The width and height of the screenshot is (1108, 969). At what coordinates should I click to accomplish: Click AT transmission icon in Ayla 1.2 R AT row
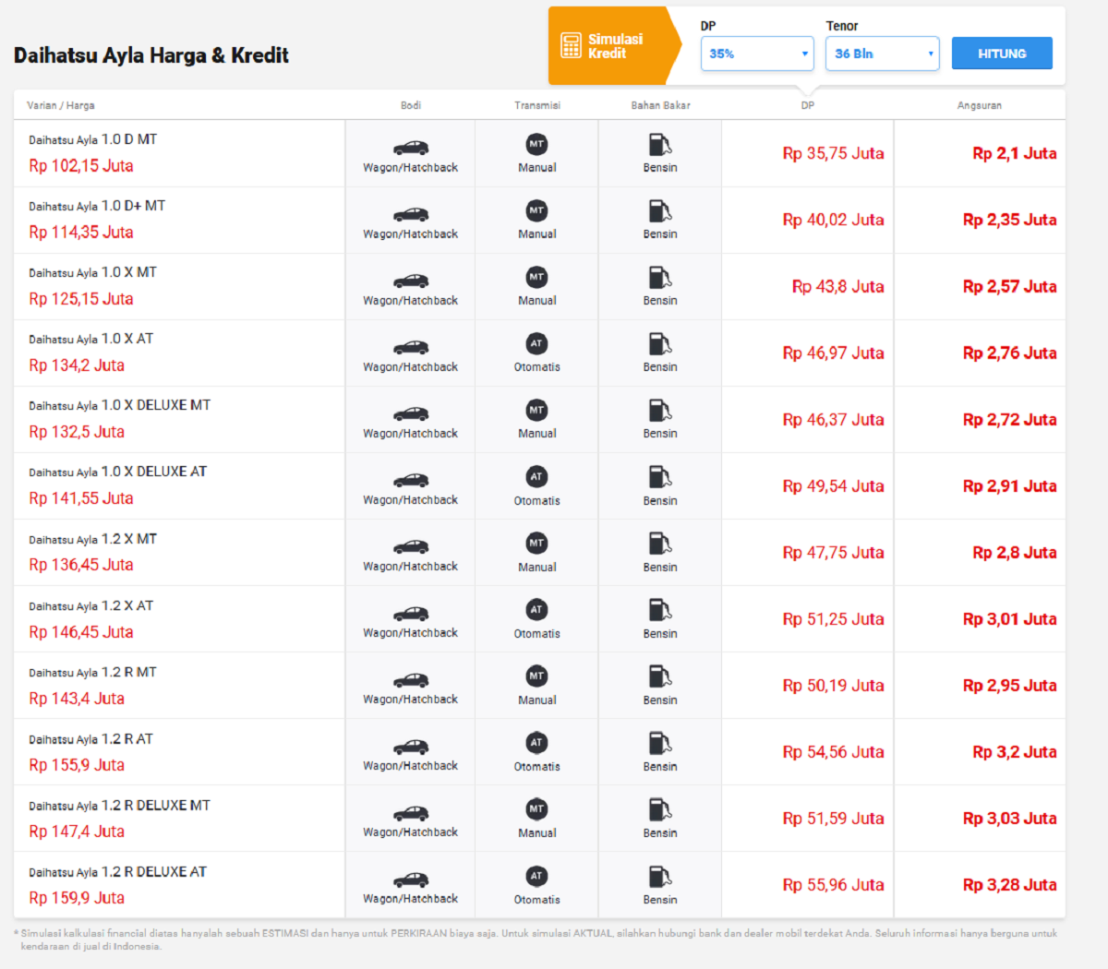point(536,742)
